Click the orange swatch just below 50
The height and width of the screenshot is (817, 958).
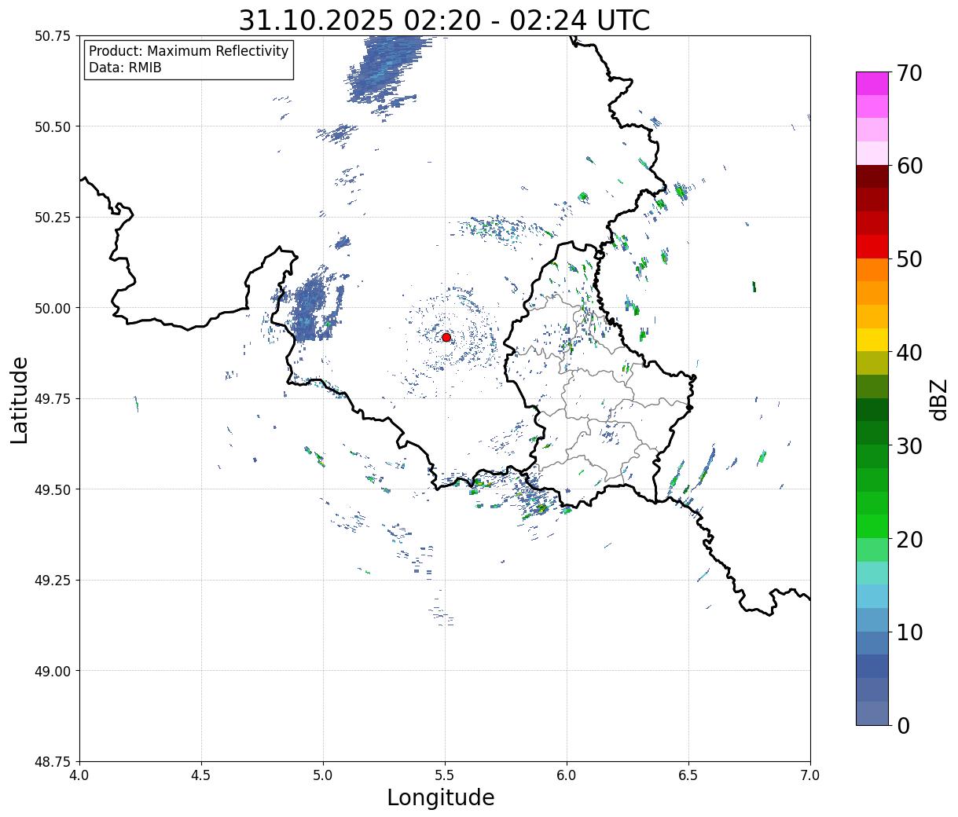click(872, 269)
